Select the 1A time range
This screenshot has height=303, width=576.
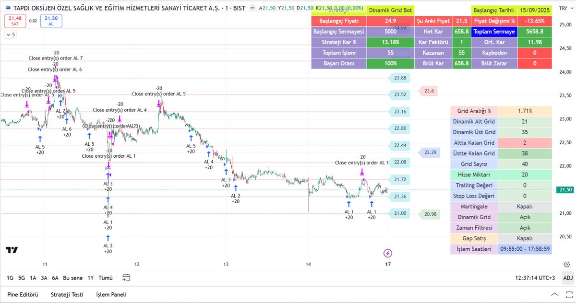33,278
